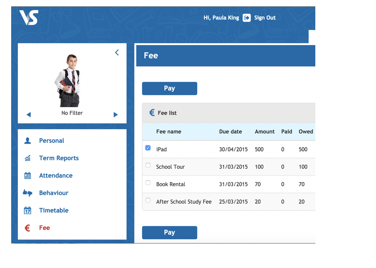
Task: Go to the previous student with left arrow
Action: (x=29, y=115)
